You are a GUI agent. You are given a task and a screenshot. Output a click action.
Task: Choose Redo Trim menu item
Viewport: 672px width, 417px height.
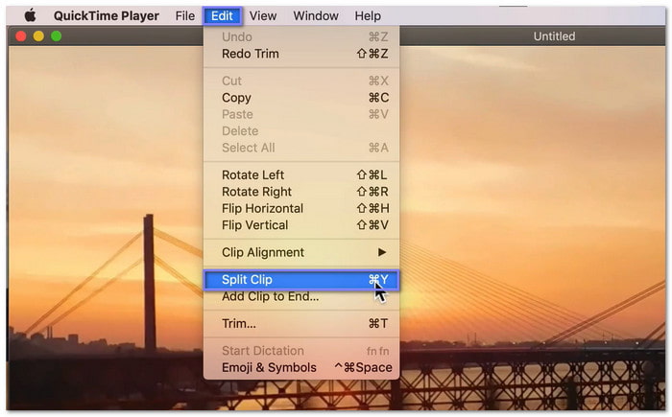coord(250,54)
